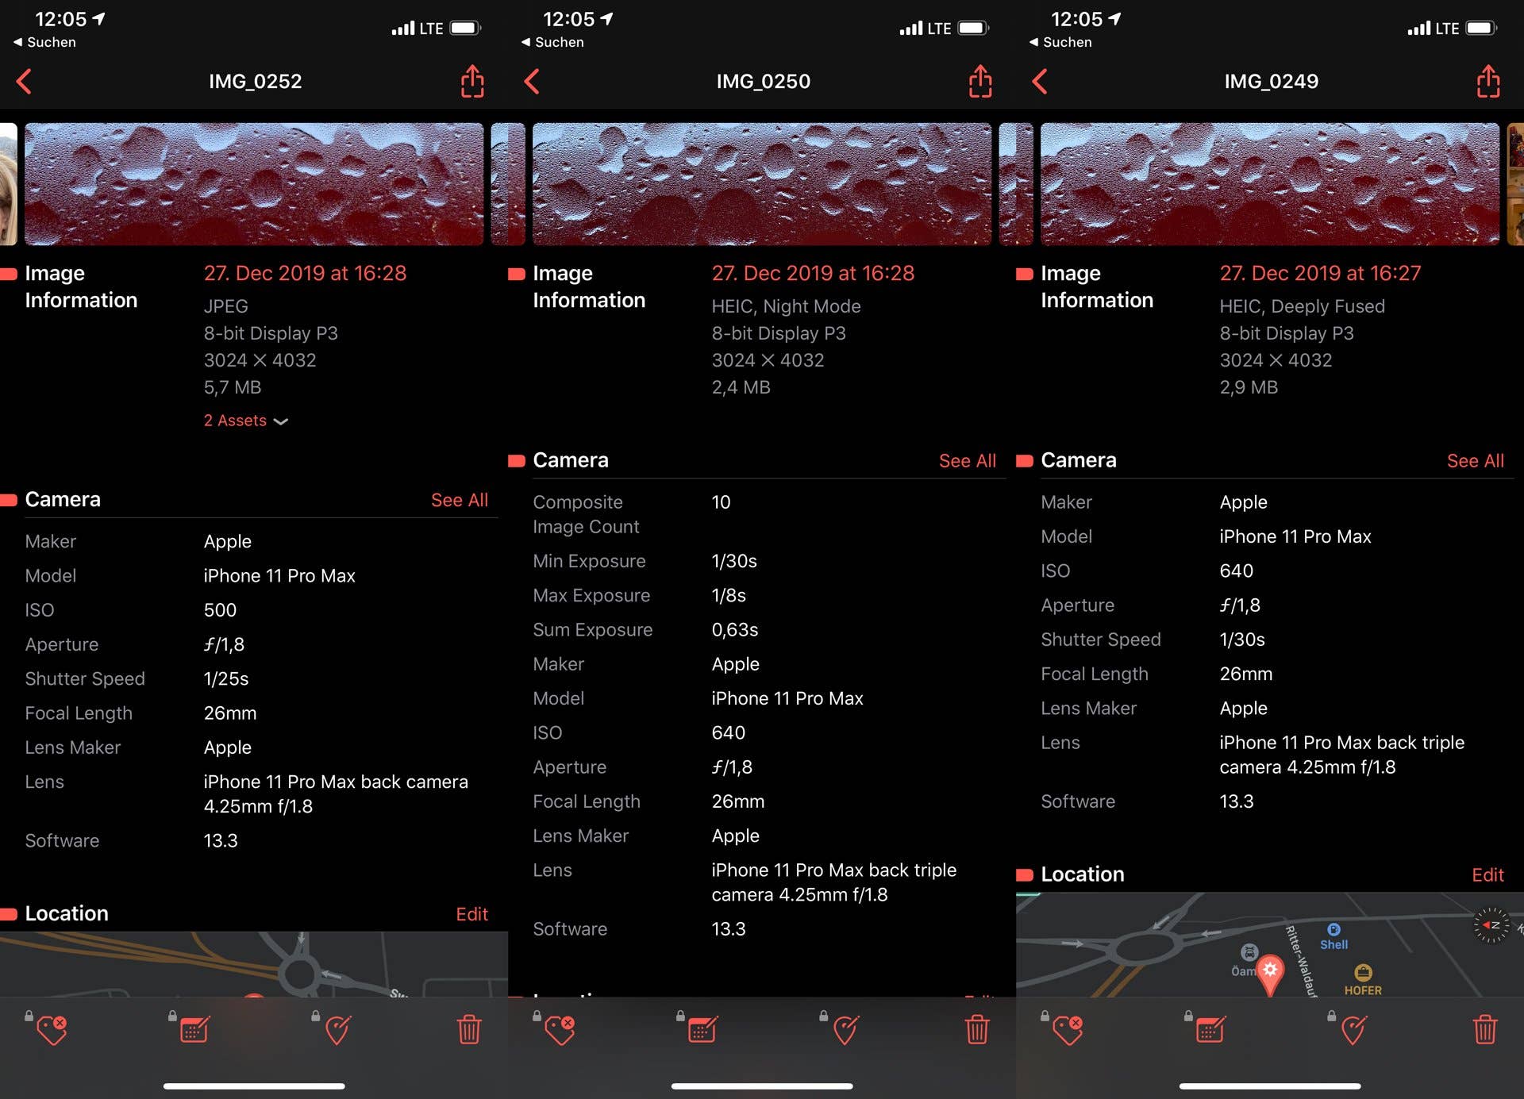Edit location for IMG_0252
Screen dimensions: 1524x1099
(x=471, y=914)
